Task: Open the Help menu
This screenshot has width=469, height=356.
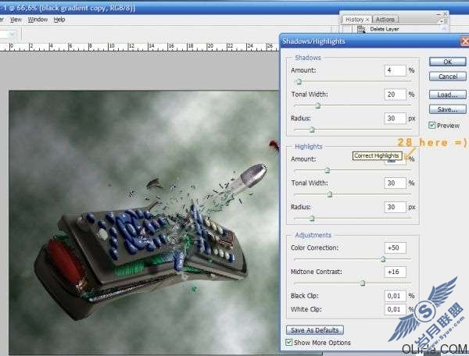Action: [59, 20]
